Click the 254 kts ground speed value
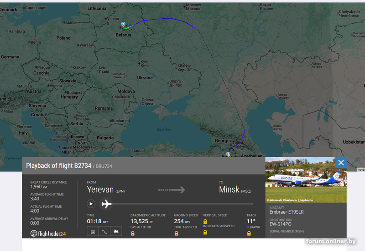The height and width of the screenshot is (251, 365). point(182,221)
